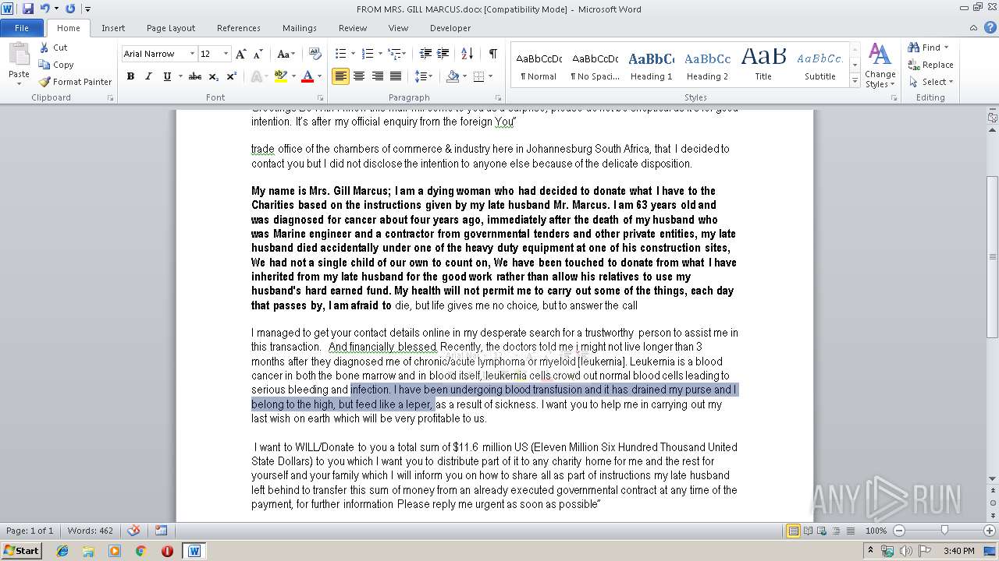Apply the text highlight color
999x561 pixels.
(280, 76)
